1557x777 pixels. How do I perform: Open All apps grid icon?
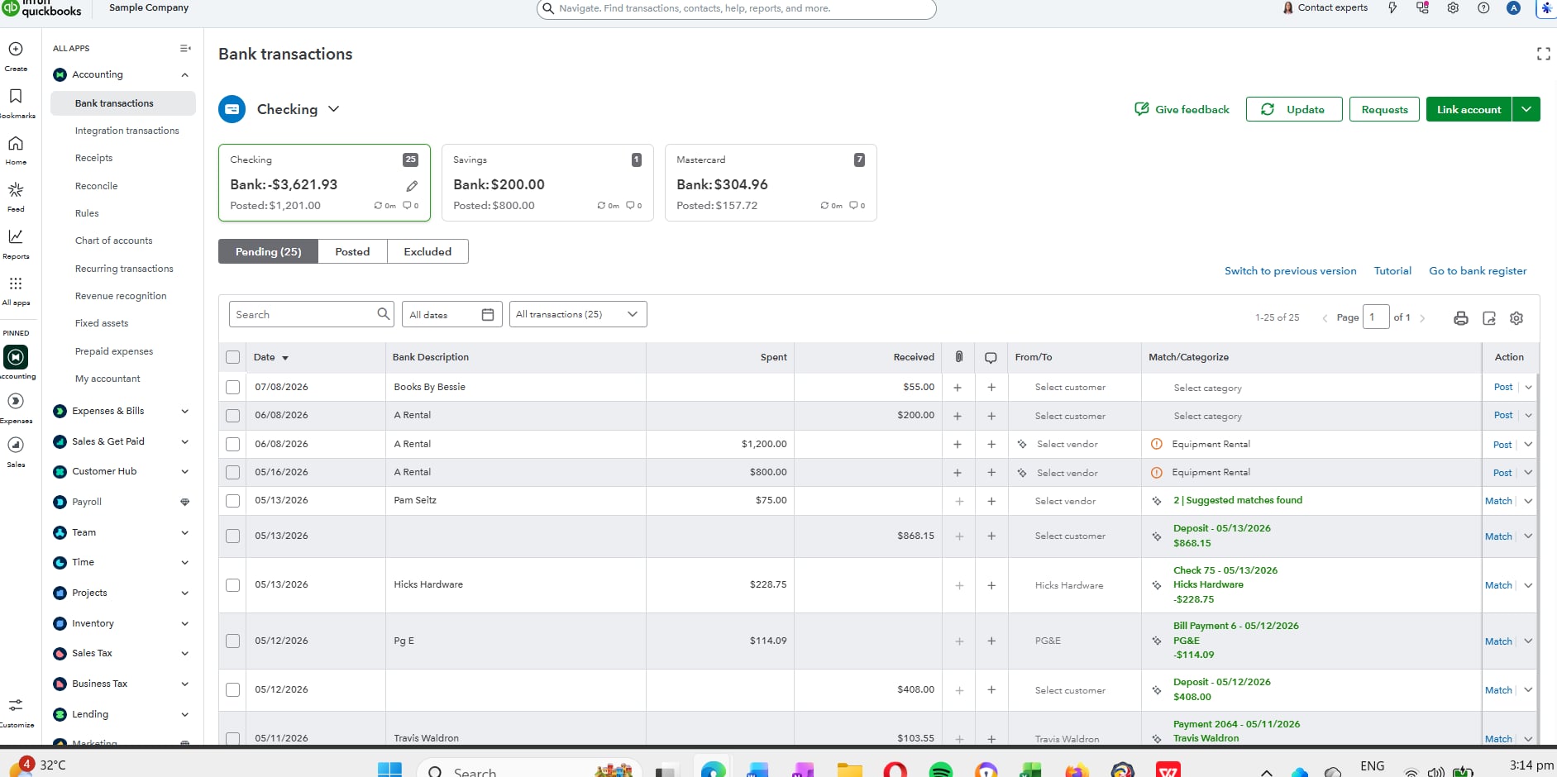(x=16, y=284)
